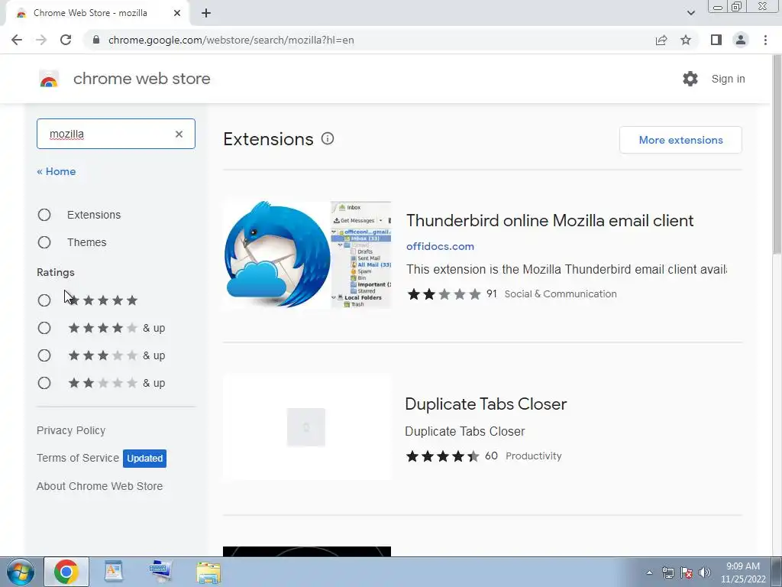Image resolution: width=782 pixels, height=587 pixels.
Task: Open the Chrome profile avatar menu
Action: click(x=741, y=40)
